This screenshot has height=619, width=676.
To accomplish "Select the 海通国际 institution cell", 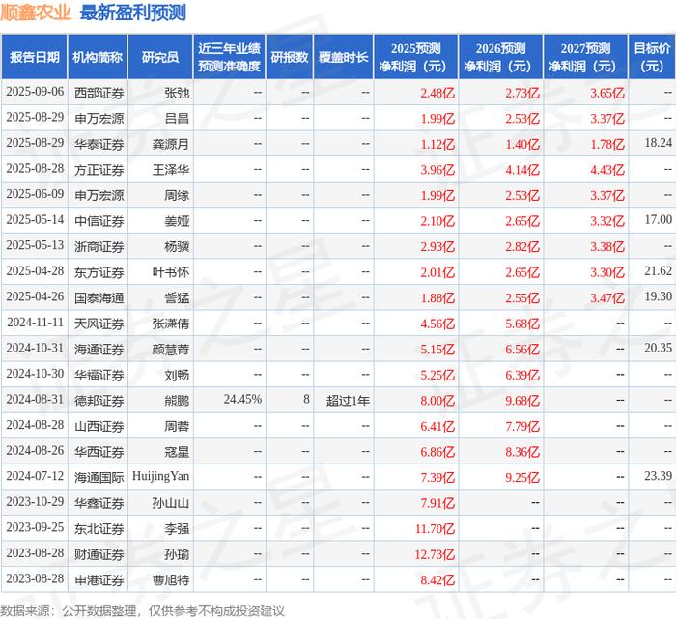I will click(x=99, y=478).
